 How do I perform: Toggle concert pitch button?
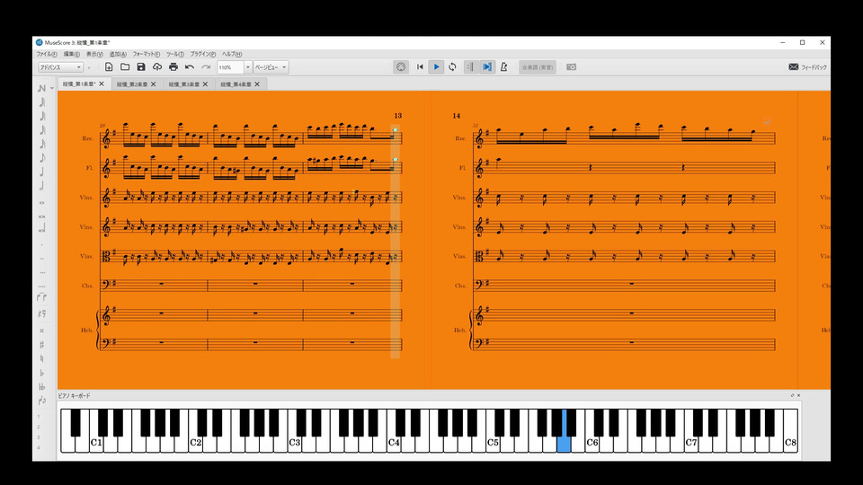538,67
